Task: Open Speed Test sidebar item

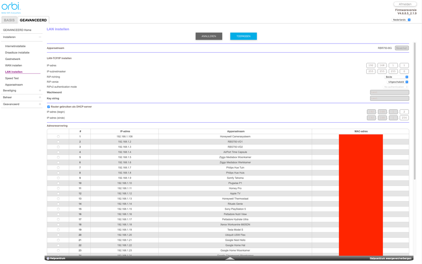Action: [12, 78]
